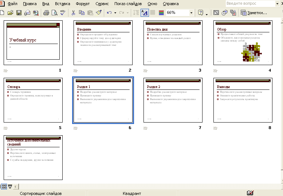The height and width of the screenshot is (196, 283).
Task: Toggle the Show Formatting button
Action: click(145, 13)
